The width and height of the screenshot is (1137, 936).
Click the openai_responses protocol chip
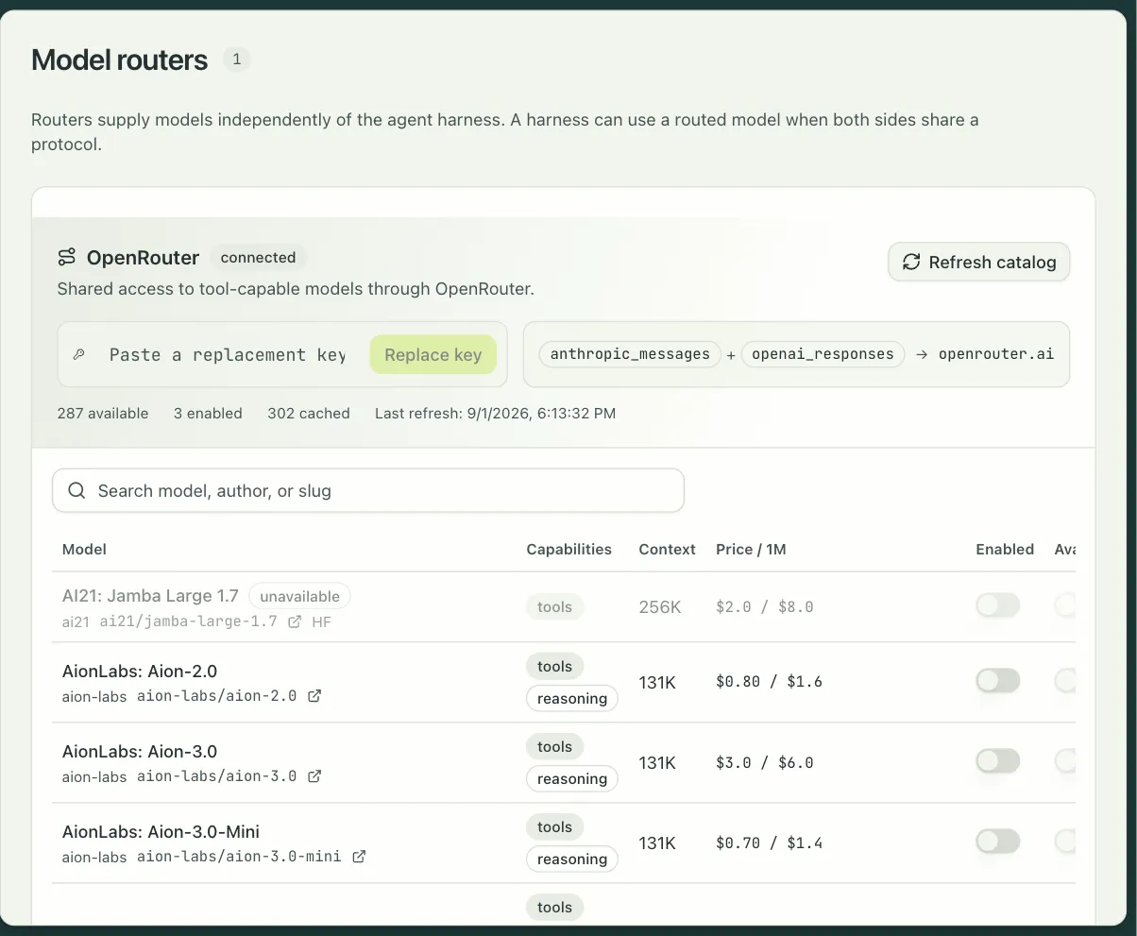[x=823, y=354]
